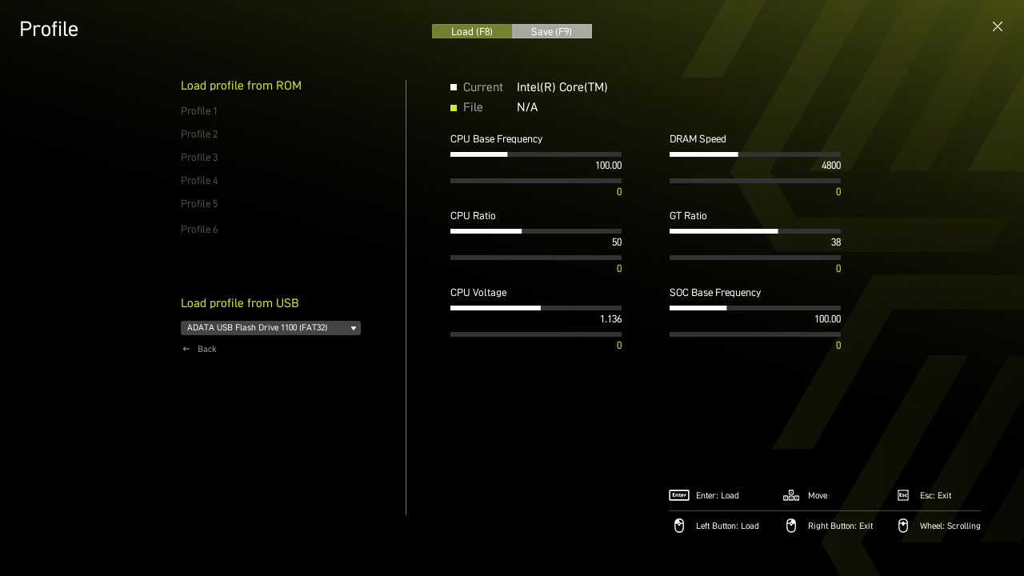This screenshot has width=1024, height=576.
Task: Switch to the Load (F8) tab
Action: click(x=472, y=31)
